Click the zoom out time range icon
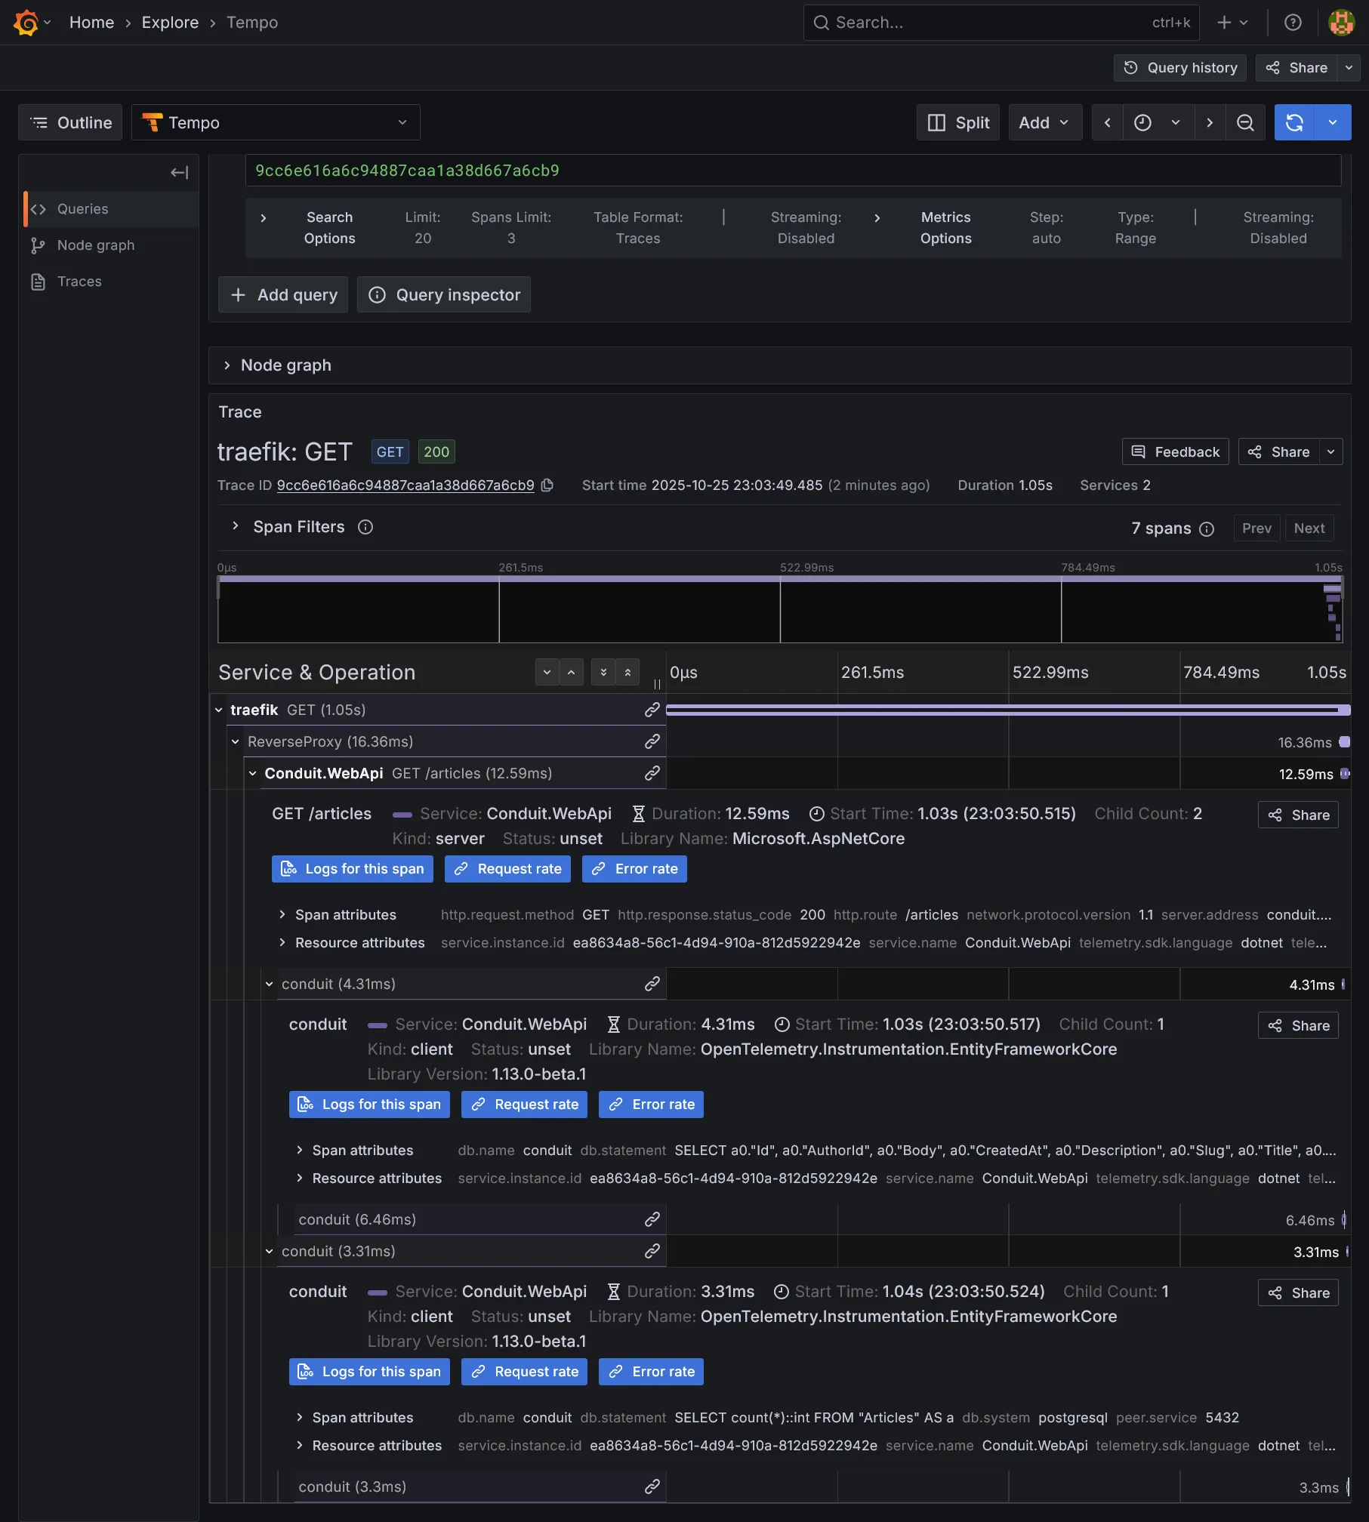Screen dimensions: 1369x1522 (1244, 122)
